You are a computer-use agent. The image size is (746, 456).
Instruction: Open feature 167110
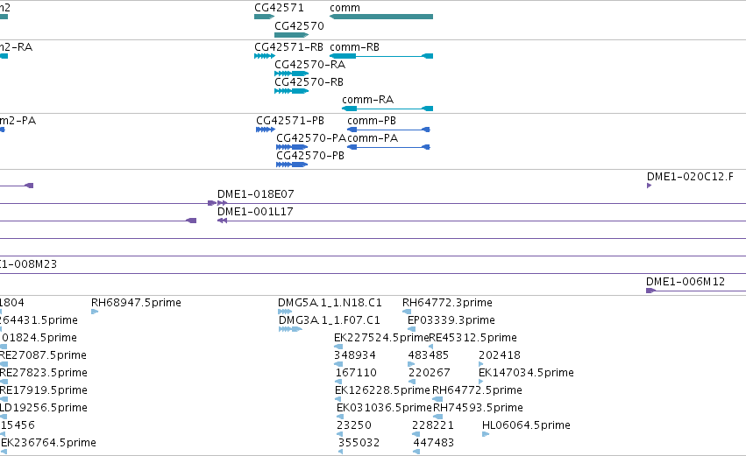tap(338, 382)
